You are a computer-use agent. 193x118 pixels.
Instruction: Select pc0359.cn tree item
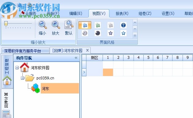45,78
